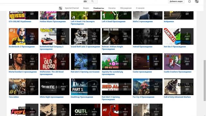Click White Night прохождение title link
206x116 pixels.
[51, 97]
